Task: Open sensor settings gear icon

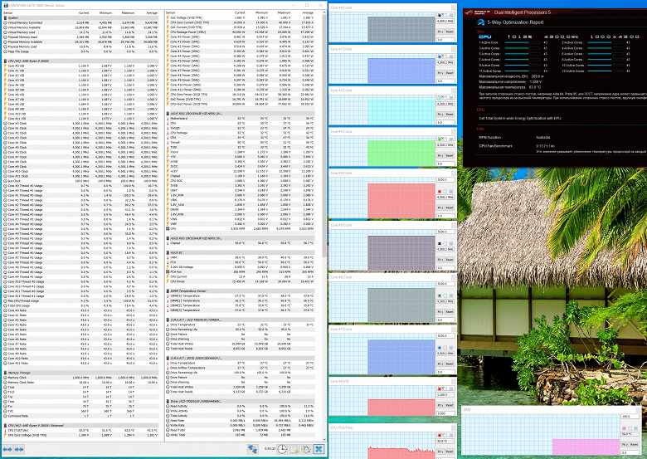Action: (x=307, y=449)
